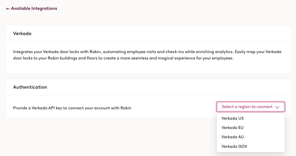This screenshot has height=156, width=296.
Task: Choose Verkada GOV region
Action: click(250, 146)
